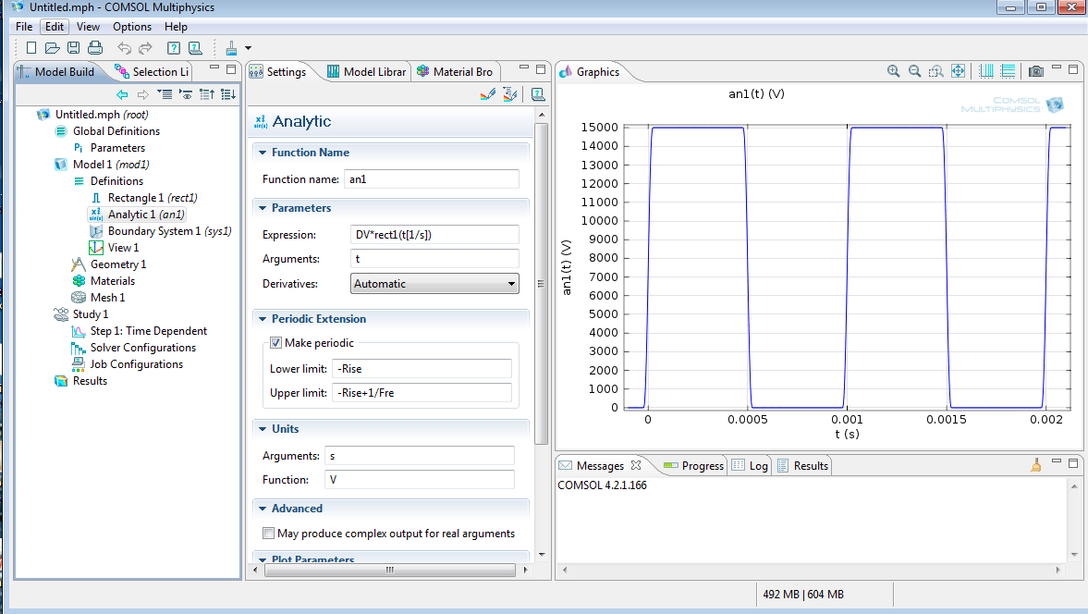Click the clear brush icon in the main toolbar
Image resolution: width=1088 pixels, height=614 pixels.
(x=232, y=48)
